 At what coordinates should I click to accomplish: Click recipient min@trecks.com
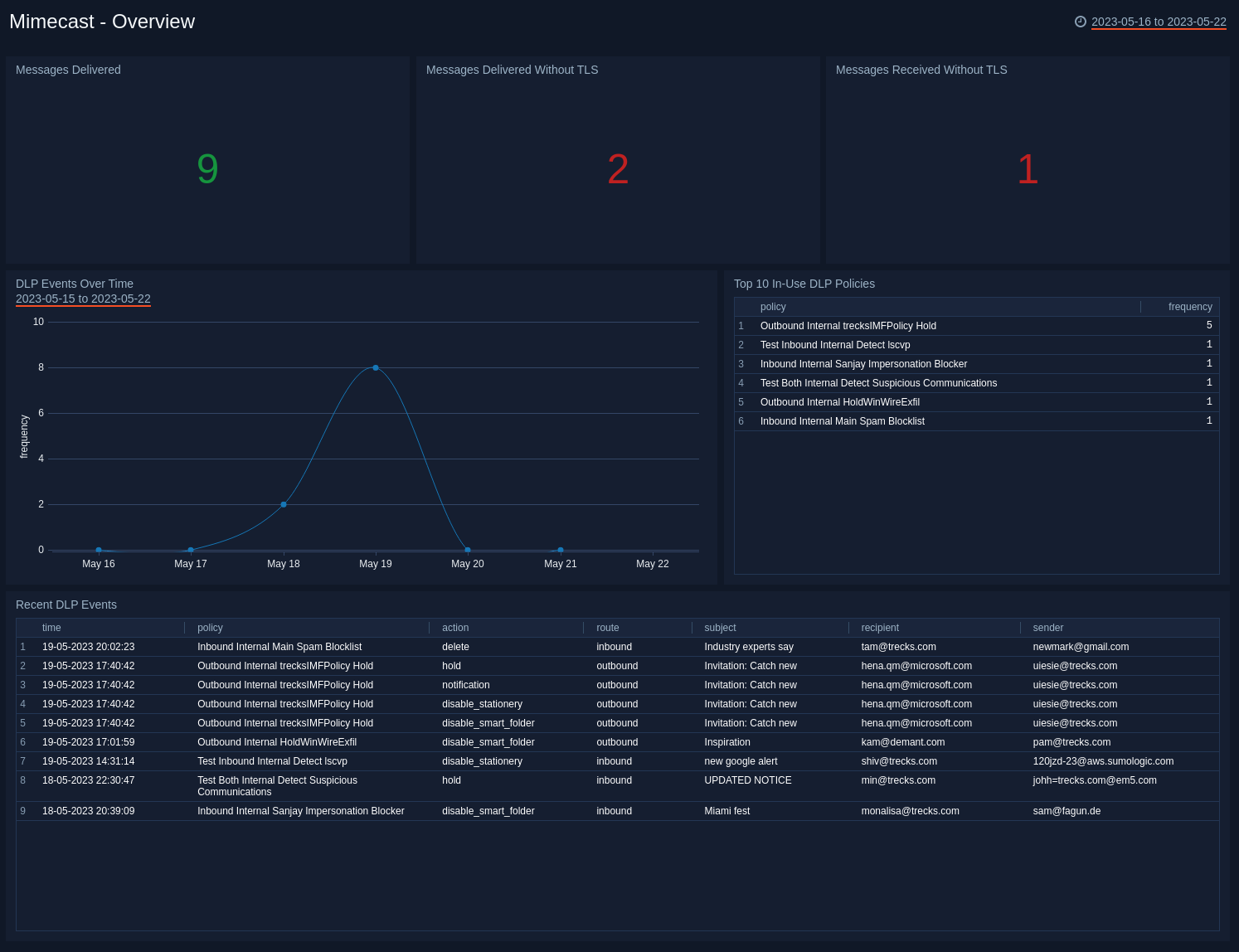point(898,780)
